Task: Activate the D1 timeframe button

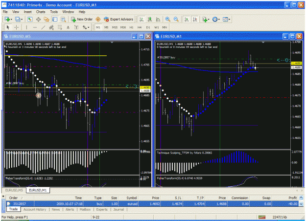Action: pos(148,27)
